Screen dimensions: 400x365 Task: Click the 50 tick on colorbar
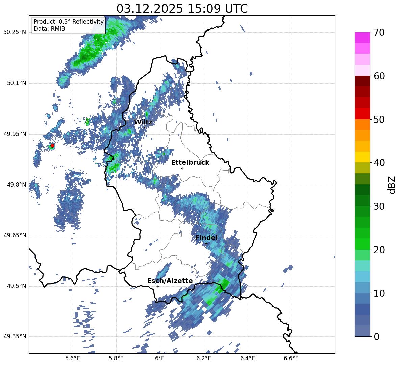pyautogui.click(x=379, y=120)
